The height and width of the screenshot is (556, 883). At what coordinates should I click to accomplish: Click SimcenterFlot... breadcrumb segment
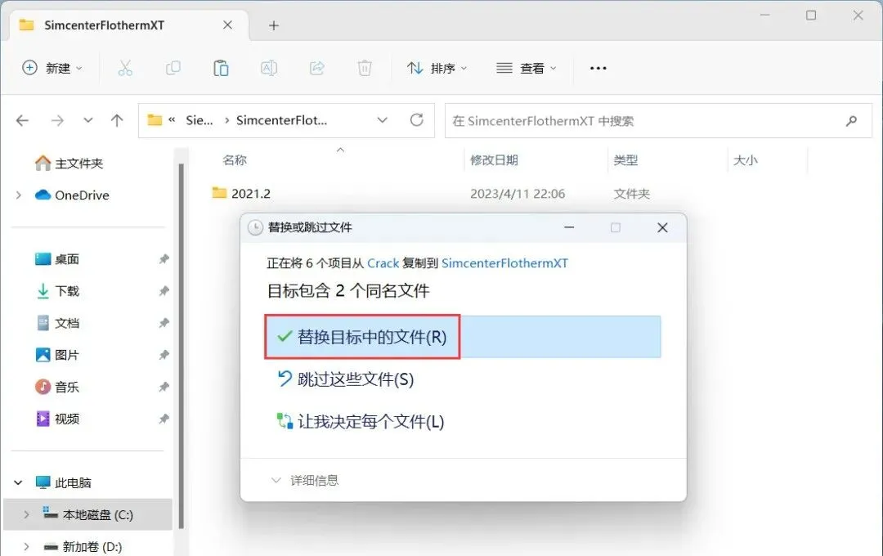(281, 120)
